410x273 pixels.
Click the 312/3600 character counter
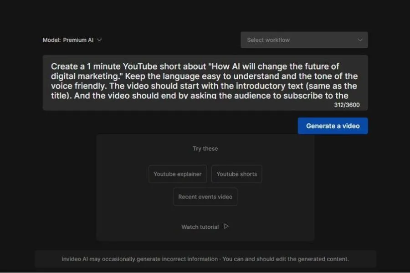point(347,105)
